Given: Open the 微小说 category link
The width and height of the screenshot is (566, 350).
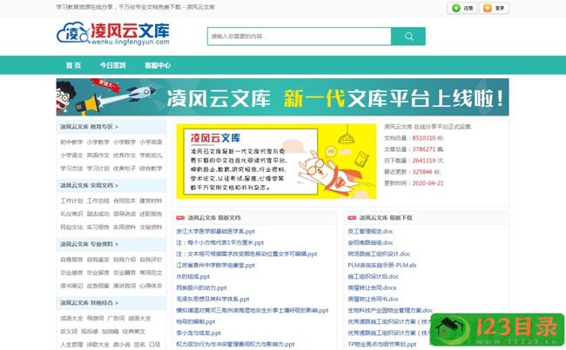Looking at the screenshot, I should (x=122, y=345).
